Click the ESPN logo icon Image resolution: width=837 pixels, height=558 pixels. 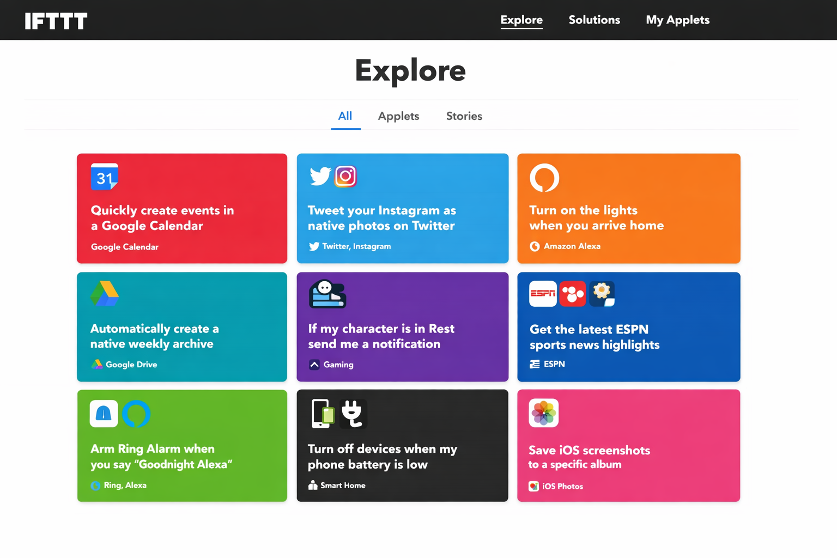(x=543, y=294)
